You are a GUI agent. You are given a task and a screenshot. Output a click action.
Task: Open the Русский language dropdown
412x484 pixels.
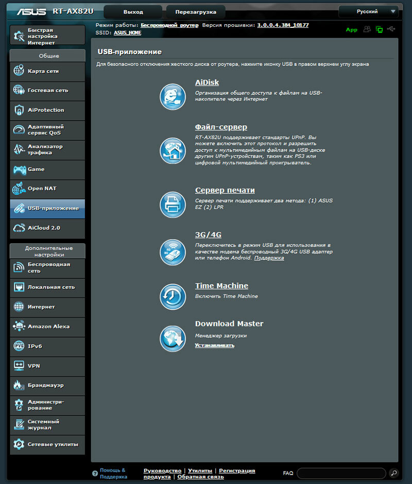pos(369,12)
